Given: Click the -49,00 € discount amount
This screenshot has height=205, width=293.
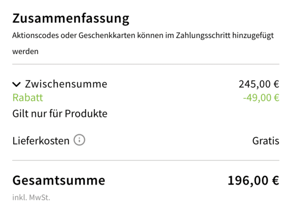Looking at the screenshot, I should tap(261, 98).
